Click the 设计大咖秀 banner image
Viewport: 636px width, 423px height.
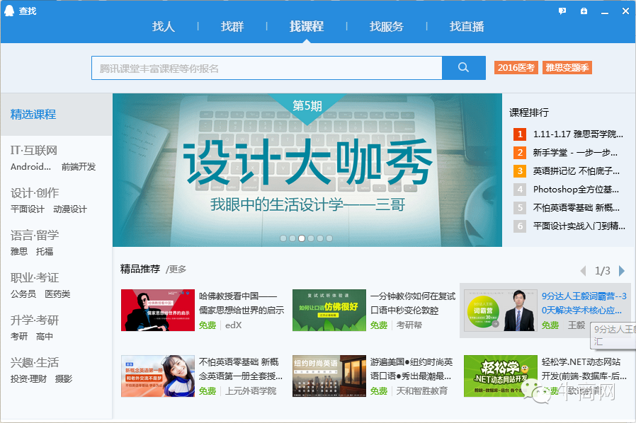(307, 170)
